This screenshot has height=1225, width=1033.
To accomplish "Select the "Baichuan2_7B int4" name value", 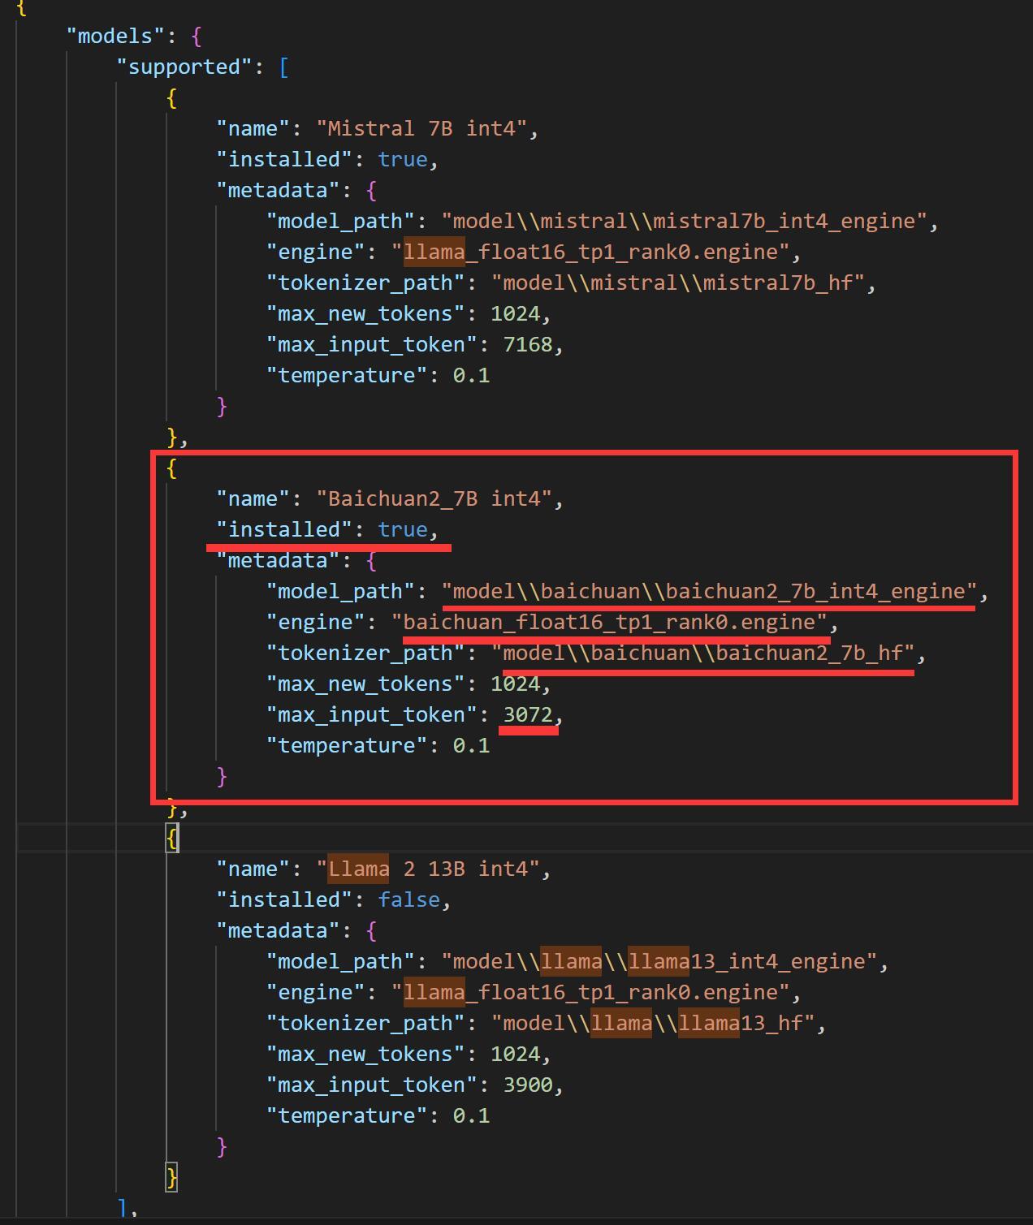I will click(434, 498).
